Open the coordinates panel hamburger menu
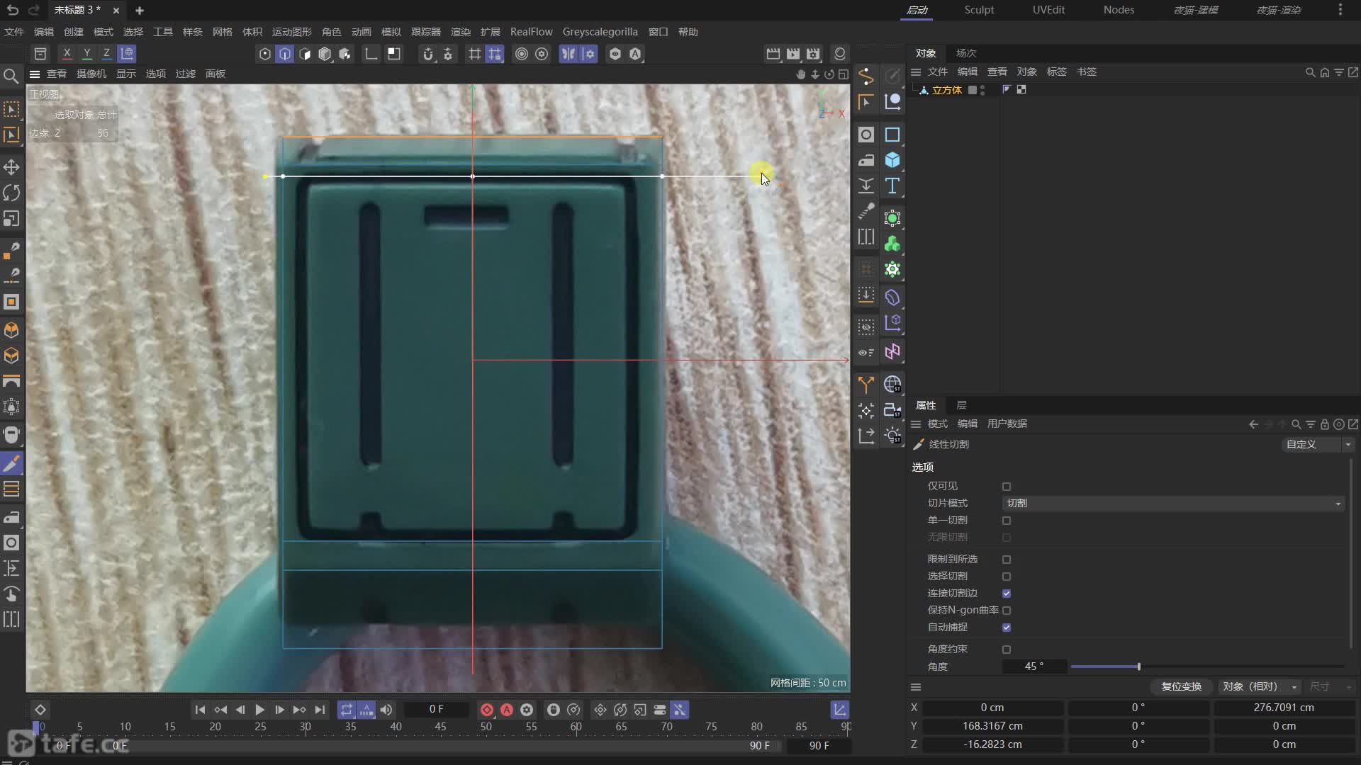Image resolution: width=1361 pixels, height=765 pixels. tap(916, 686)
